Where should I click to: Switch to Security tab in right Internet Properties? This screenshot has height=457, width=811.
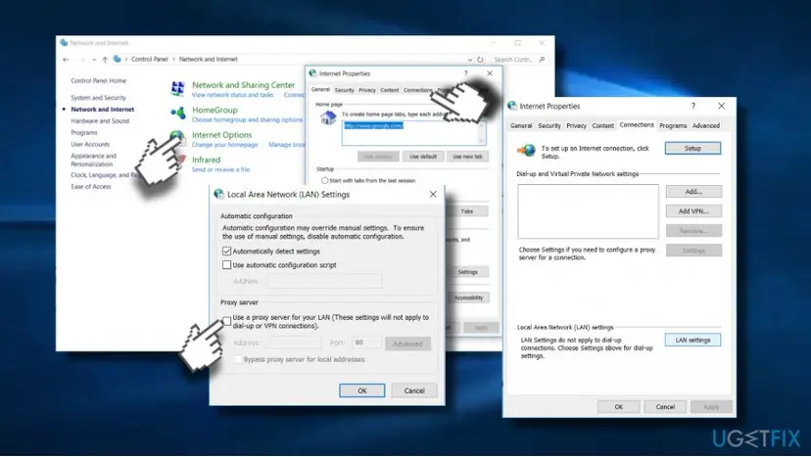click(x=549, y=125)
